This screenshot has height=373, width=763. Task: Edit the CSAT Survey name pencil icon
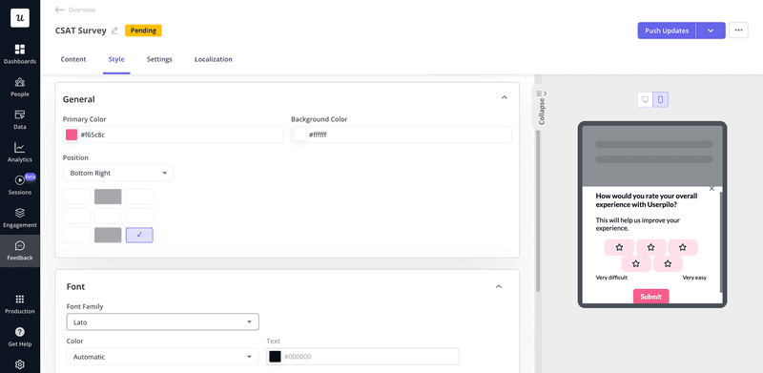tap(114, 31)
